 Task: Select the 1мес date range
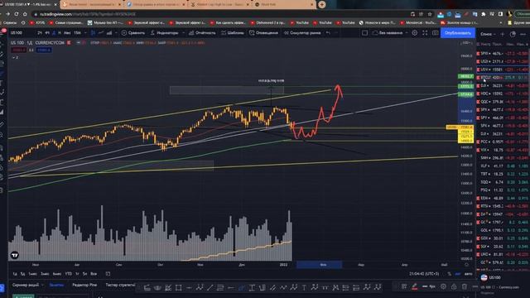tap(32, 274)
